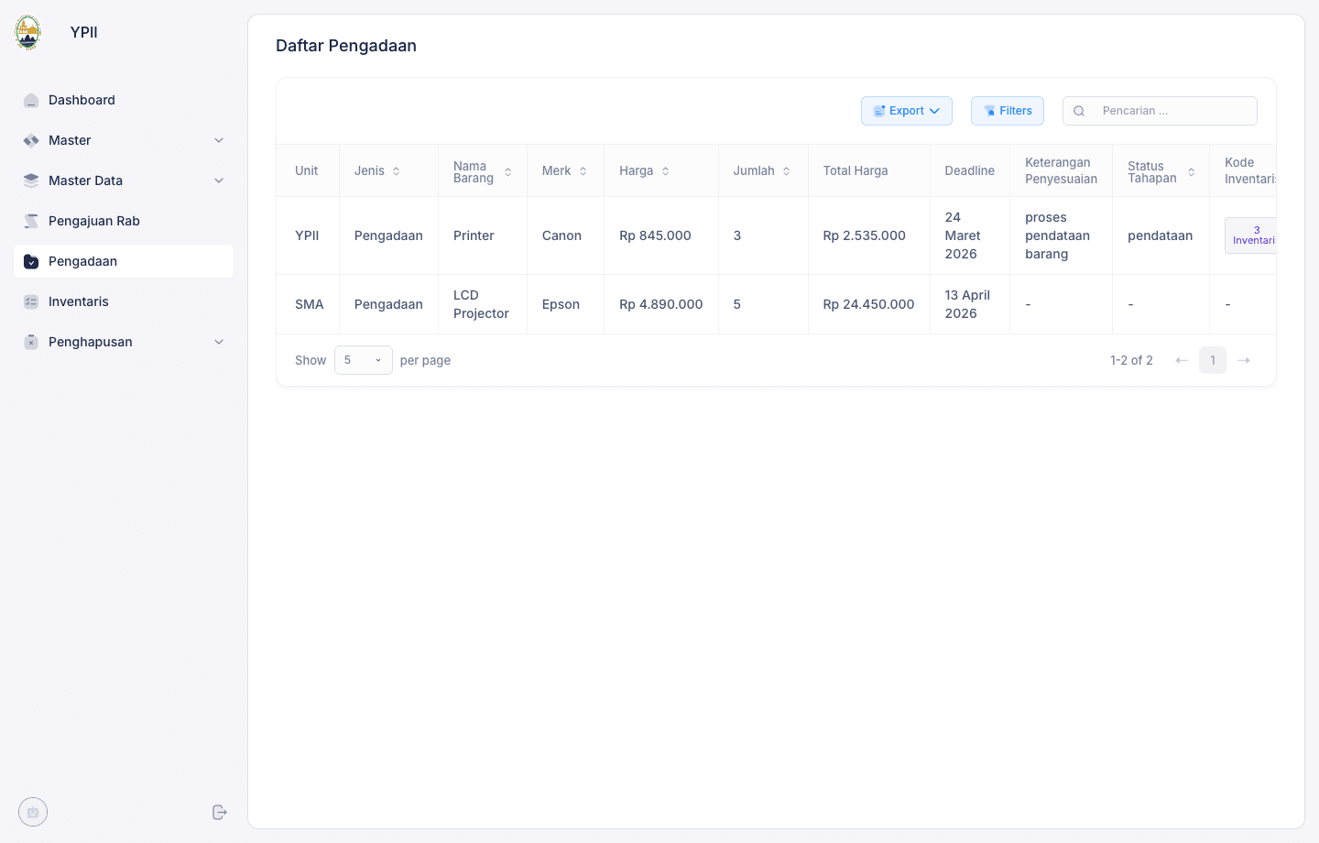
Task: Click the YPII logo in the sidebar
Action: pyautogui.click(x=28, y=32)
